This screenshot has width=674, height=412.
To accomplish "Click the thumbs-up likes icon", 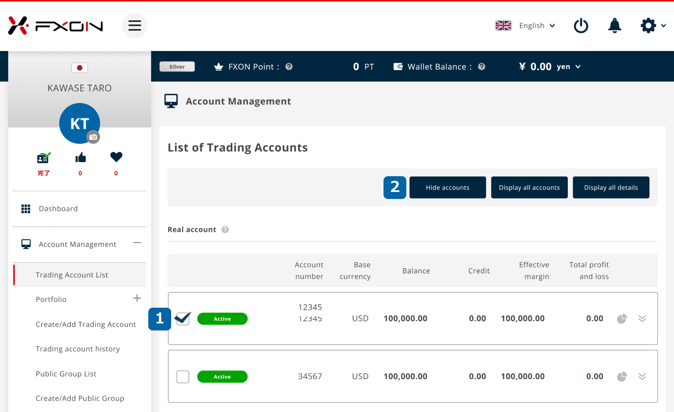I will point(80,157).
